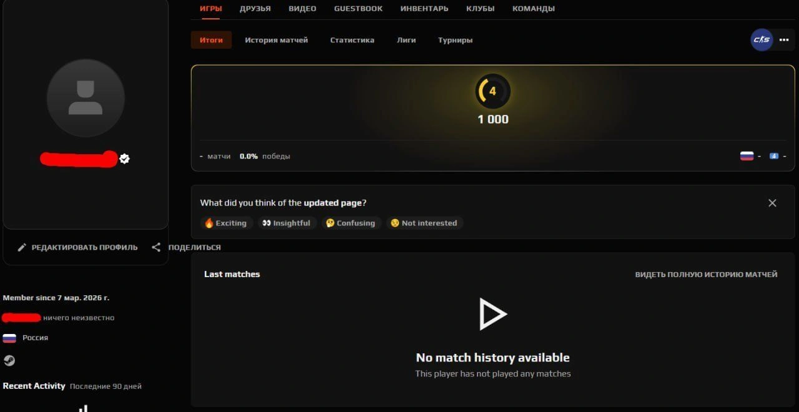Choose the Not interested feedback option
Screen dimensions: 799x412
[x=424, y=223]
